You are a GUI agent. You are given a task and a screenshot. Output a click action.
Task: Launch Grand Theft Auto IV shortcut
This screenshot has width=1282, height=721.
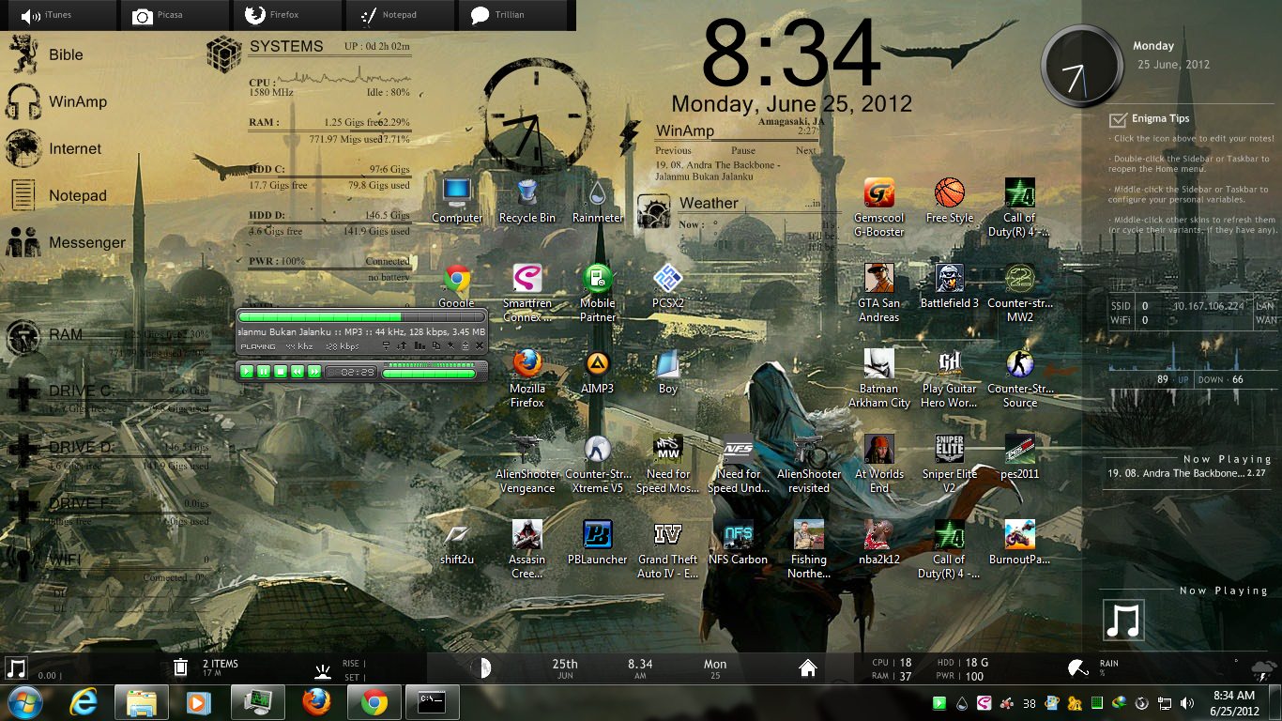[668, 548]
